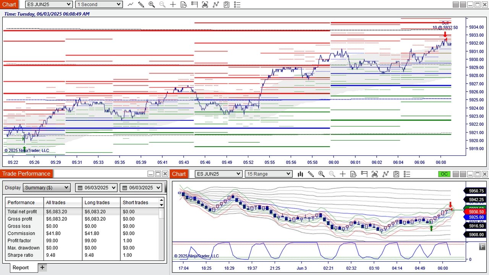Image resolution: width=489 pixels, height=275 pixels.
Task: Click the red sell arrow in lower chart
Action: pyautogui.click(x=450, y=205)
